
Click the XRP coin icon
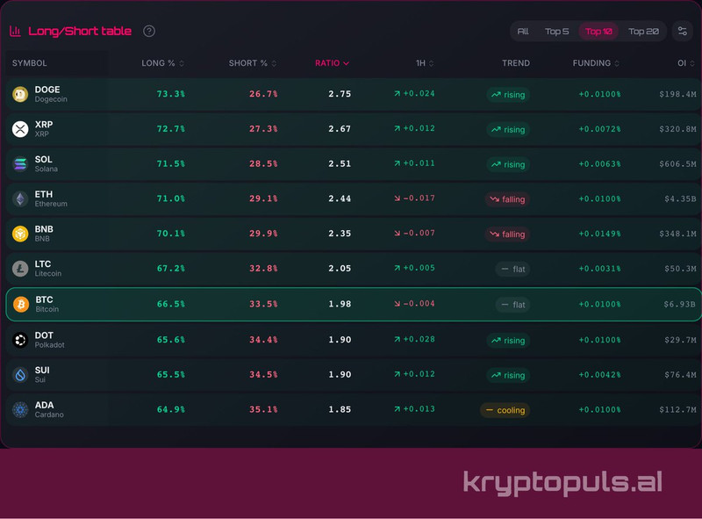tap(20, 129)
